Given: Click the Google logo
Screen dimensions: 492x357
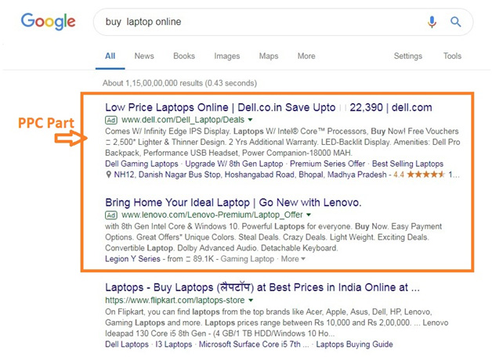Looking at the screenshot, I should [48, 21].
